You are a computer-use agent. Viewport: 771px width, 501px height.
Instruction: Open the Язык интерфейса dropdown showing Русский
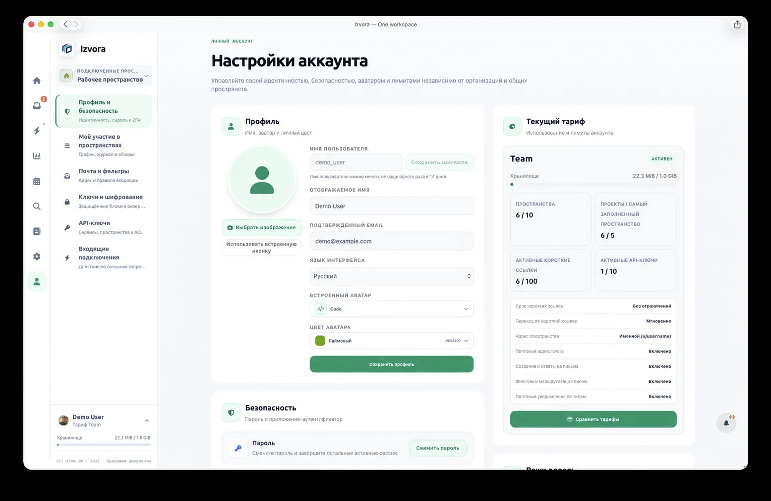pos(391,276)
